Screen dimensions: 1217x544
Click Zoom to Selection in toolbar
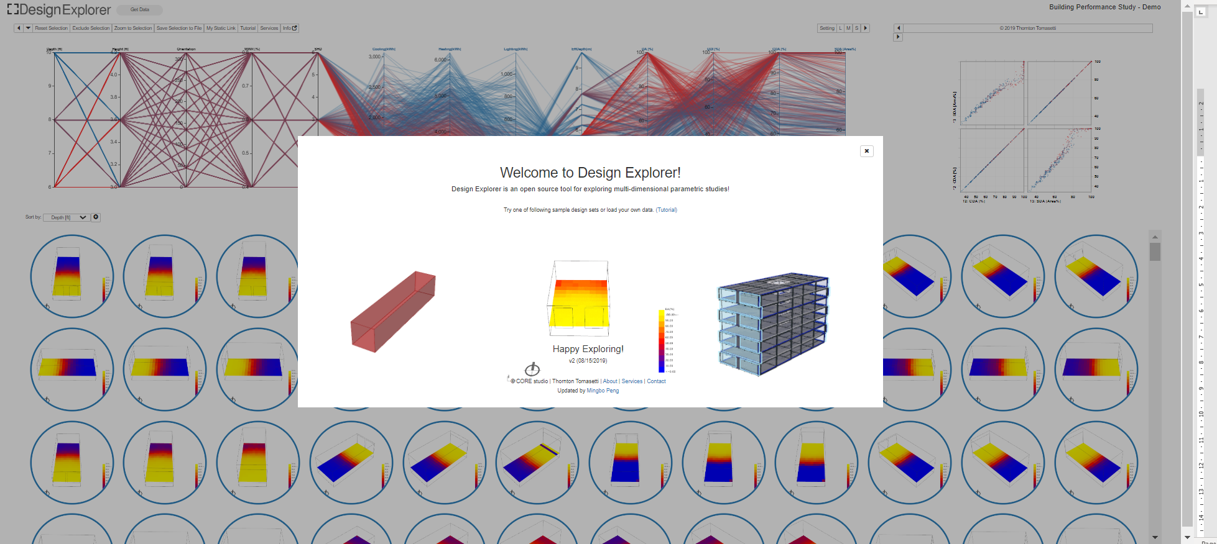pyautogui.click(x=132, y=28)
